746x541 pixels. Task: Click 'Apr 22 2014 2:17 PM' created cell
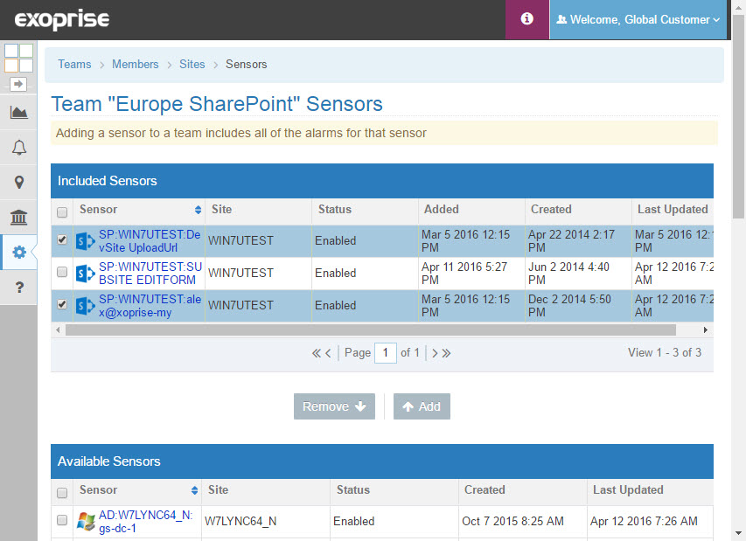coord(578,241)
